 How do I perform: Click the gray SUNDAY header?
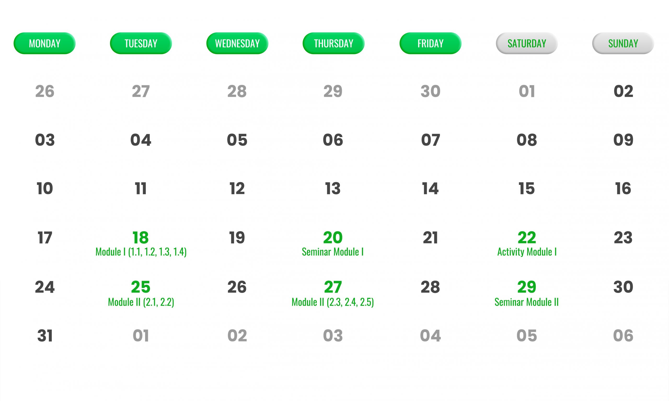pyautogui.click(x=623, y=43)
